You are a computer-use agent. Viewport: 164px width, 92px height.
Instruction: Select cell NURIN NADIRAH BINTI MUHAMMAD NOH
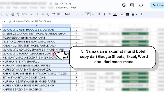coord(36,86)
